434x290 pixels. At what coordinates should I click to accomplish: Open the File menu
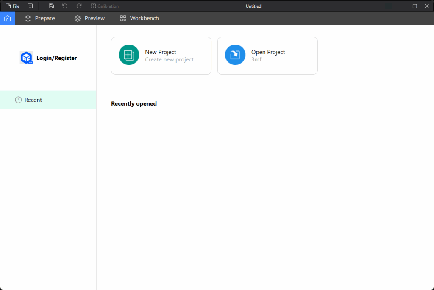[x=12, y=6]
